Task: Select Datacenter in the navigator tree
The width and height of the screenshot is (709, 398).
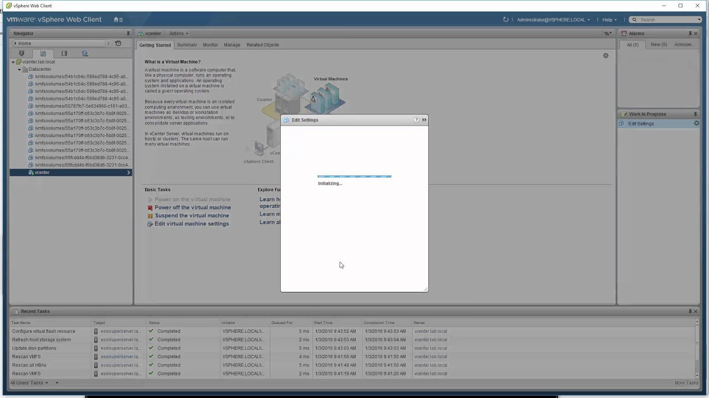Action: 39,70
